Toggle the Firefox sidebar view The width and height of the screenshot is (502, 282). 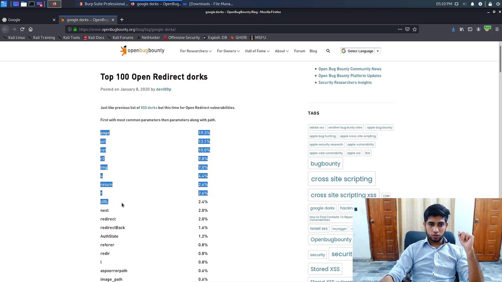click(x=470, y=29)
